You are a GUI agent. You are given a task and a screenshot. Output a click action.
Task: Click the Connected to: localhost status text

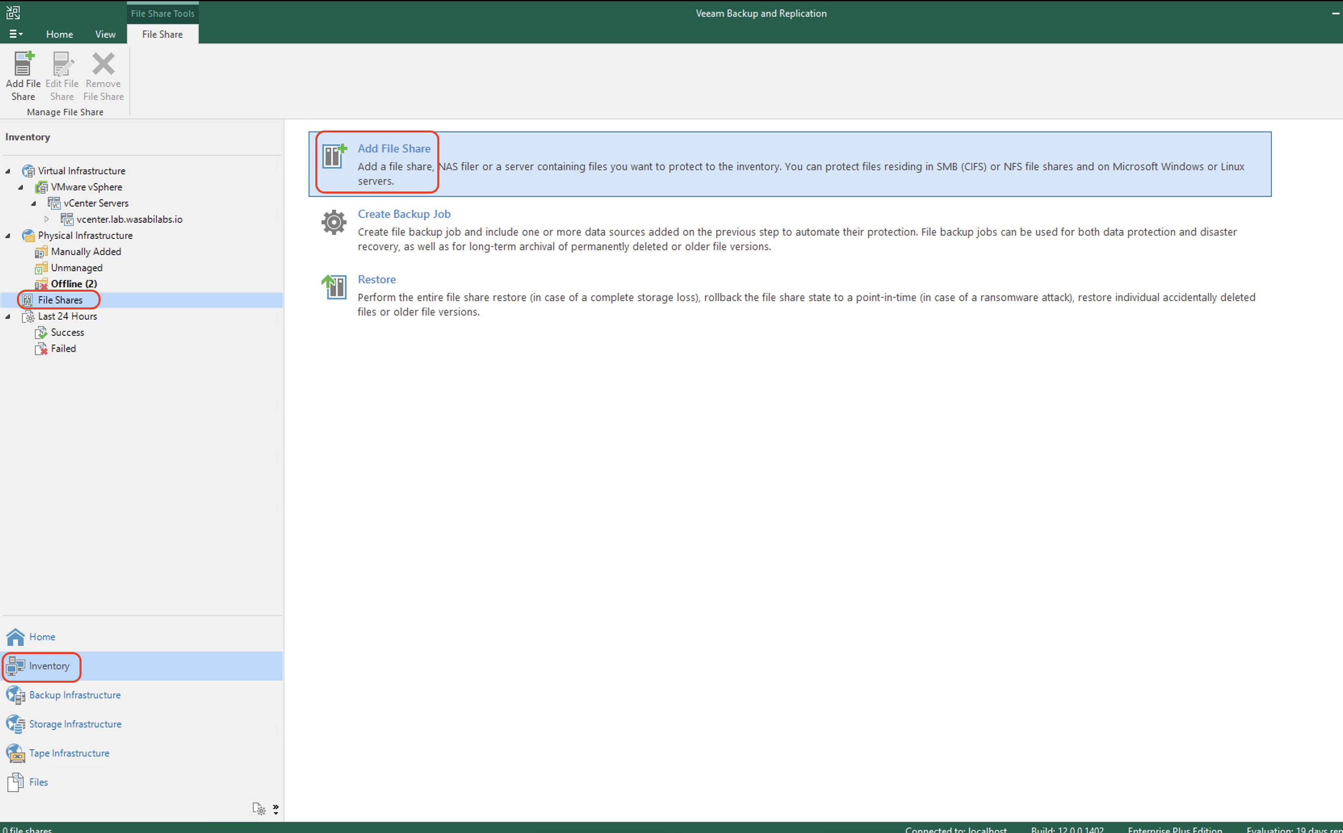[955, 829]
